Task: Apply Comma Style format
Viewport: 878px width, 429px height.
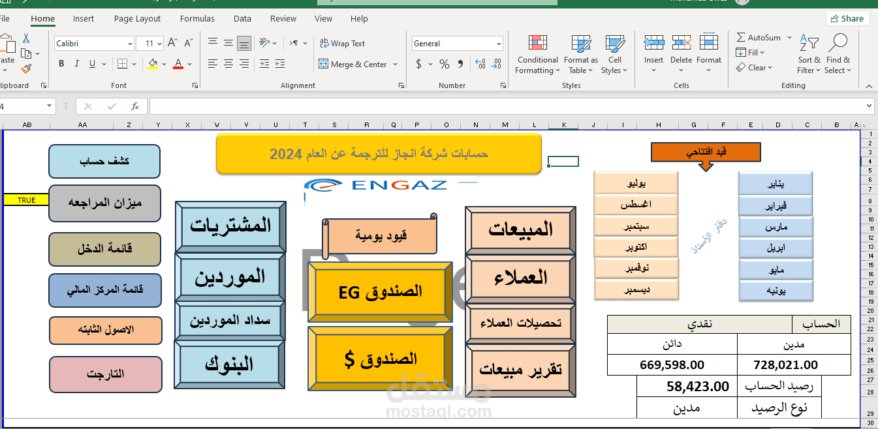Action: coord(461,64)
